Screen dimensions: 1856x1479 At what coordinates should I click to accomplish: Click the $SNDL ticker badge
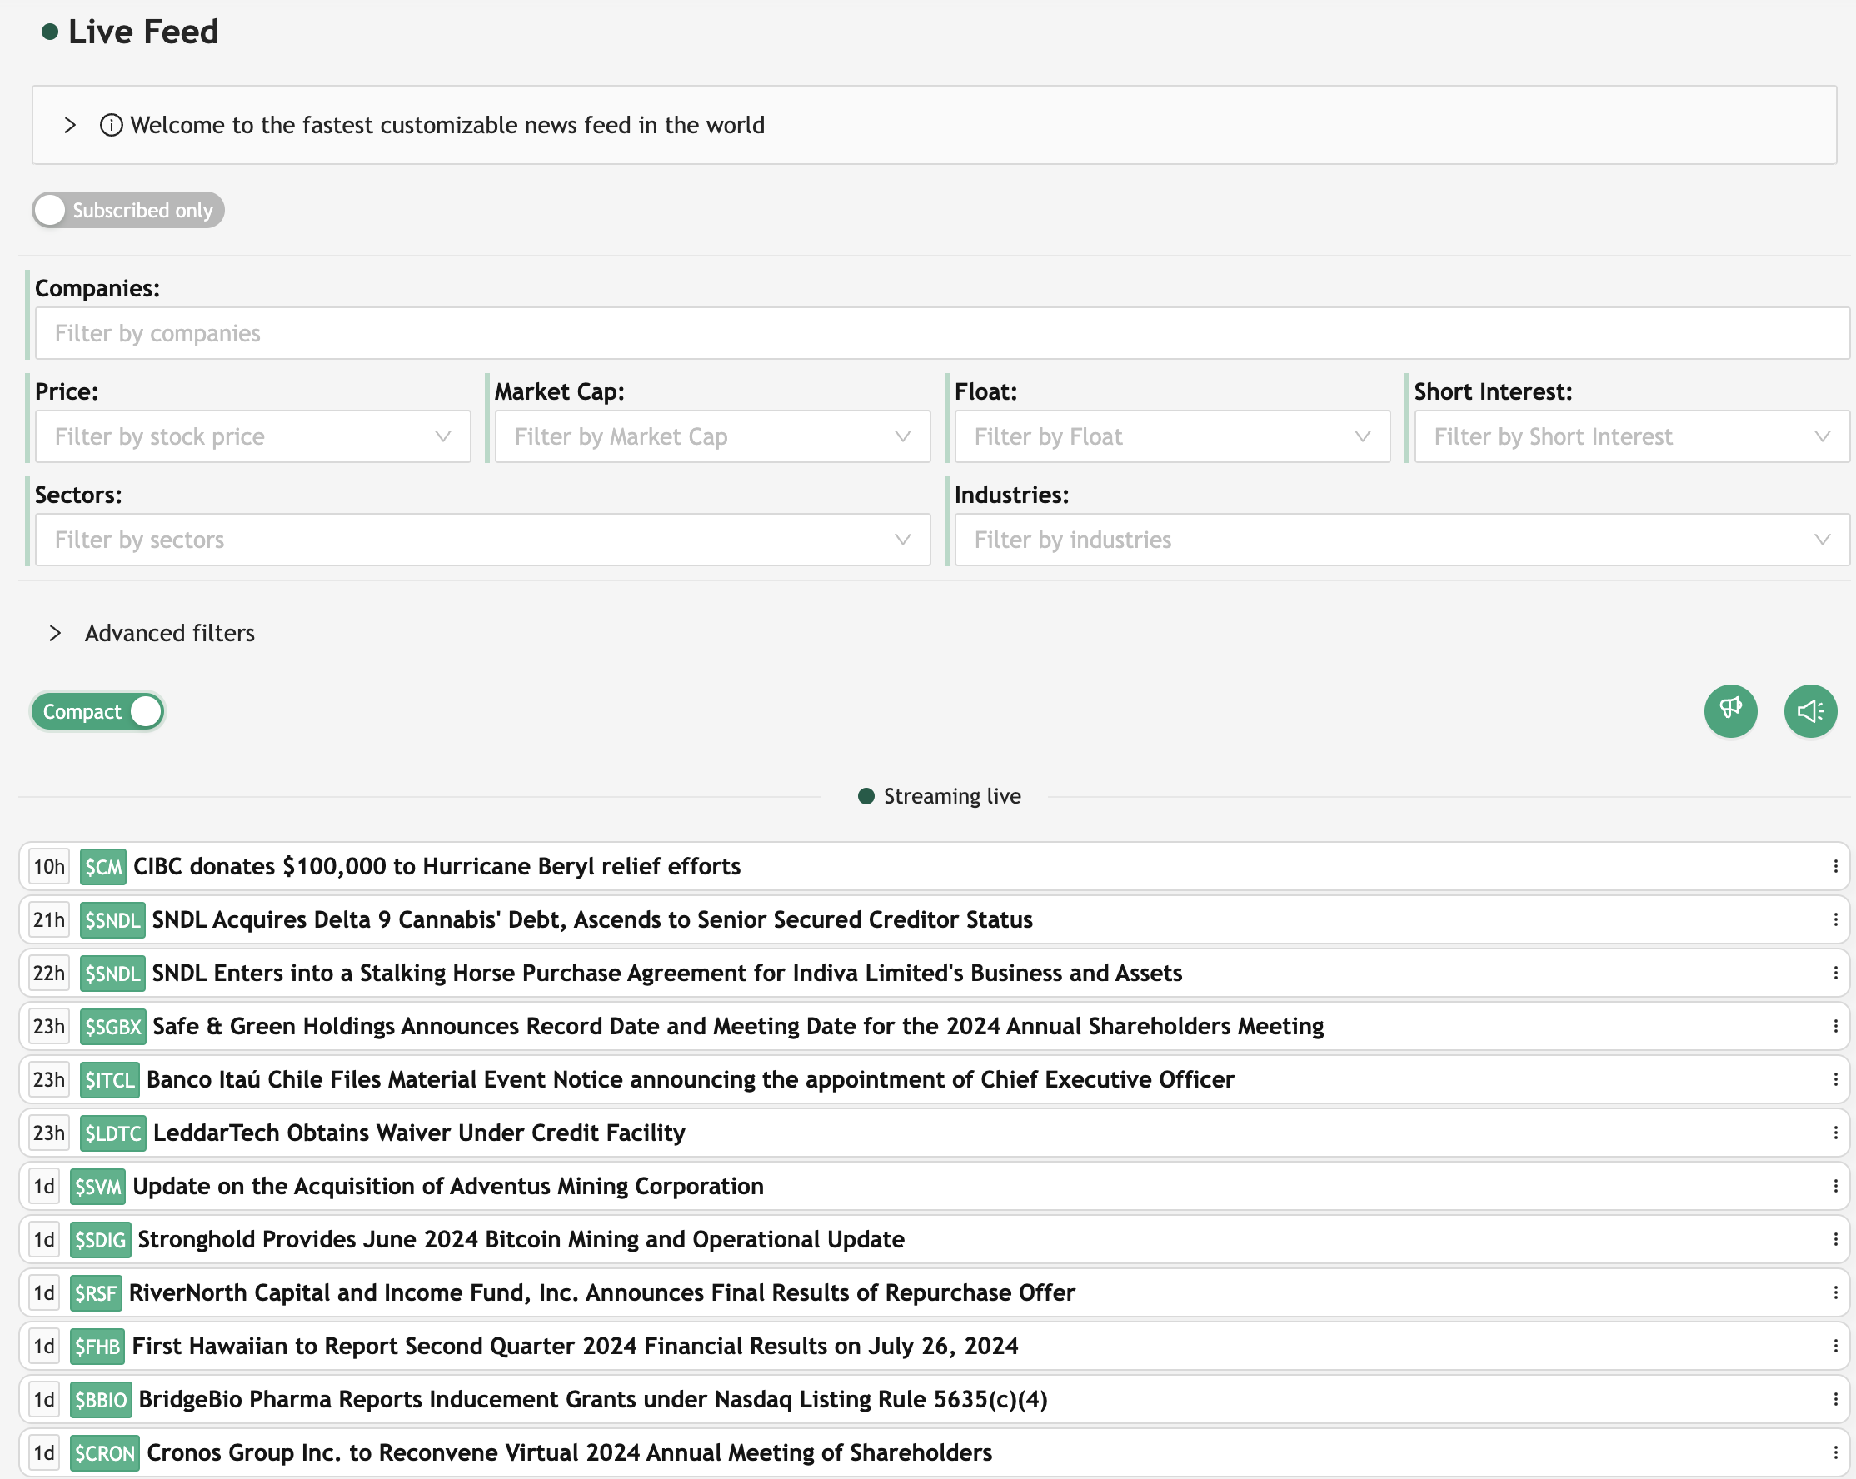111,919
